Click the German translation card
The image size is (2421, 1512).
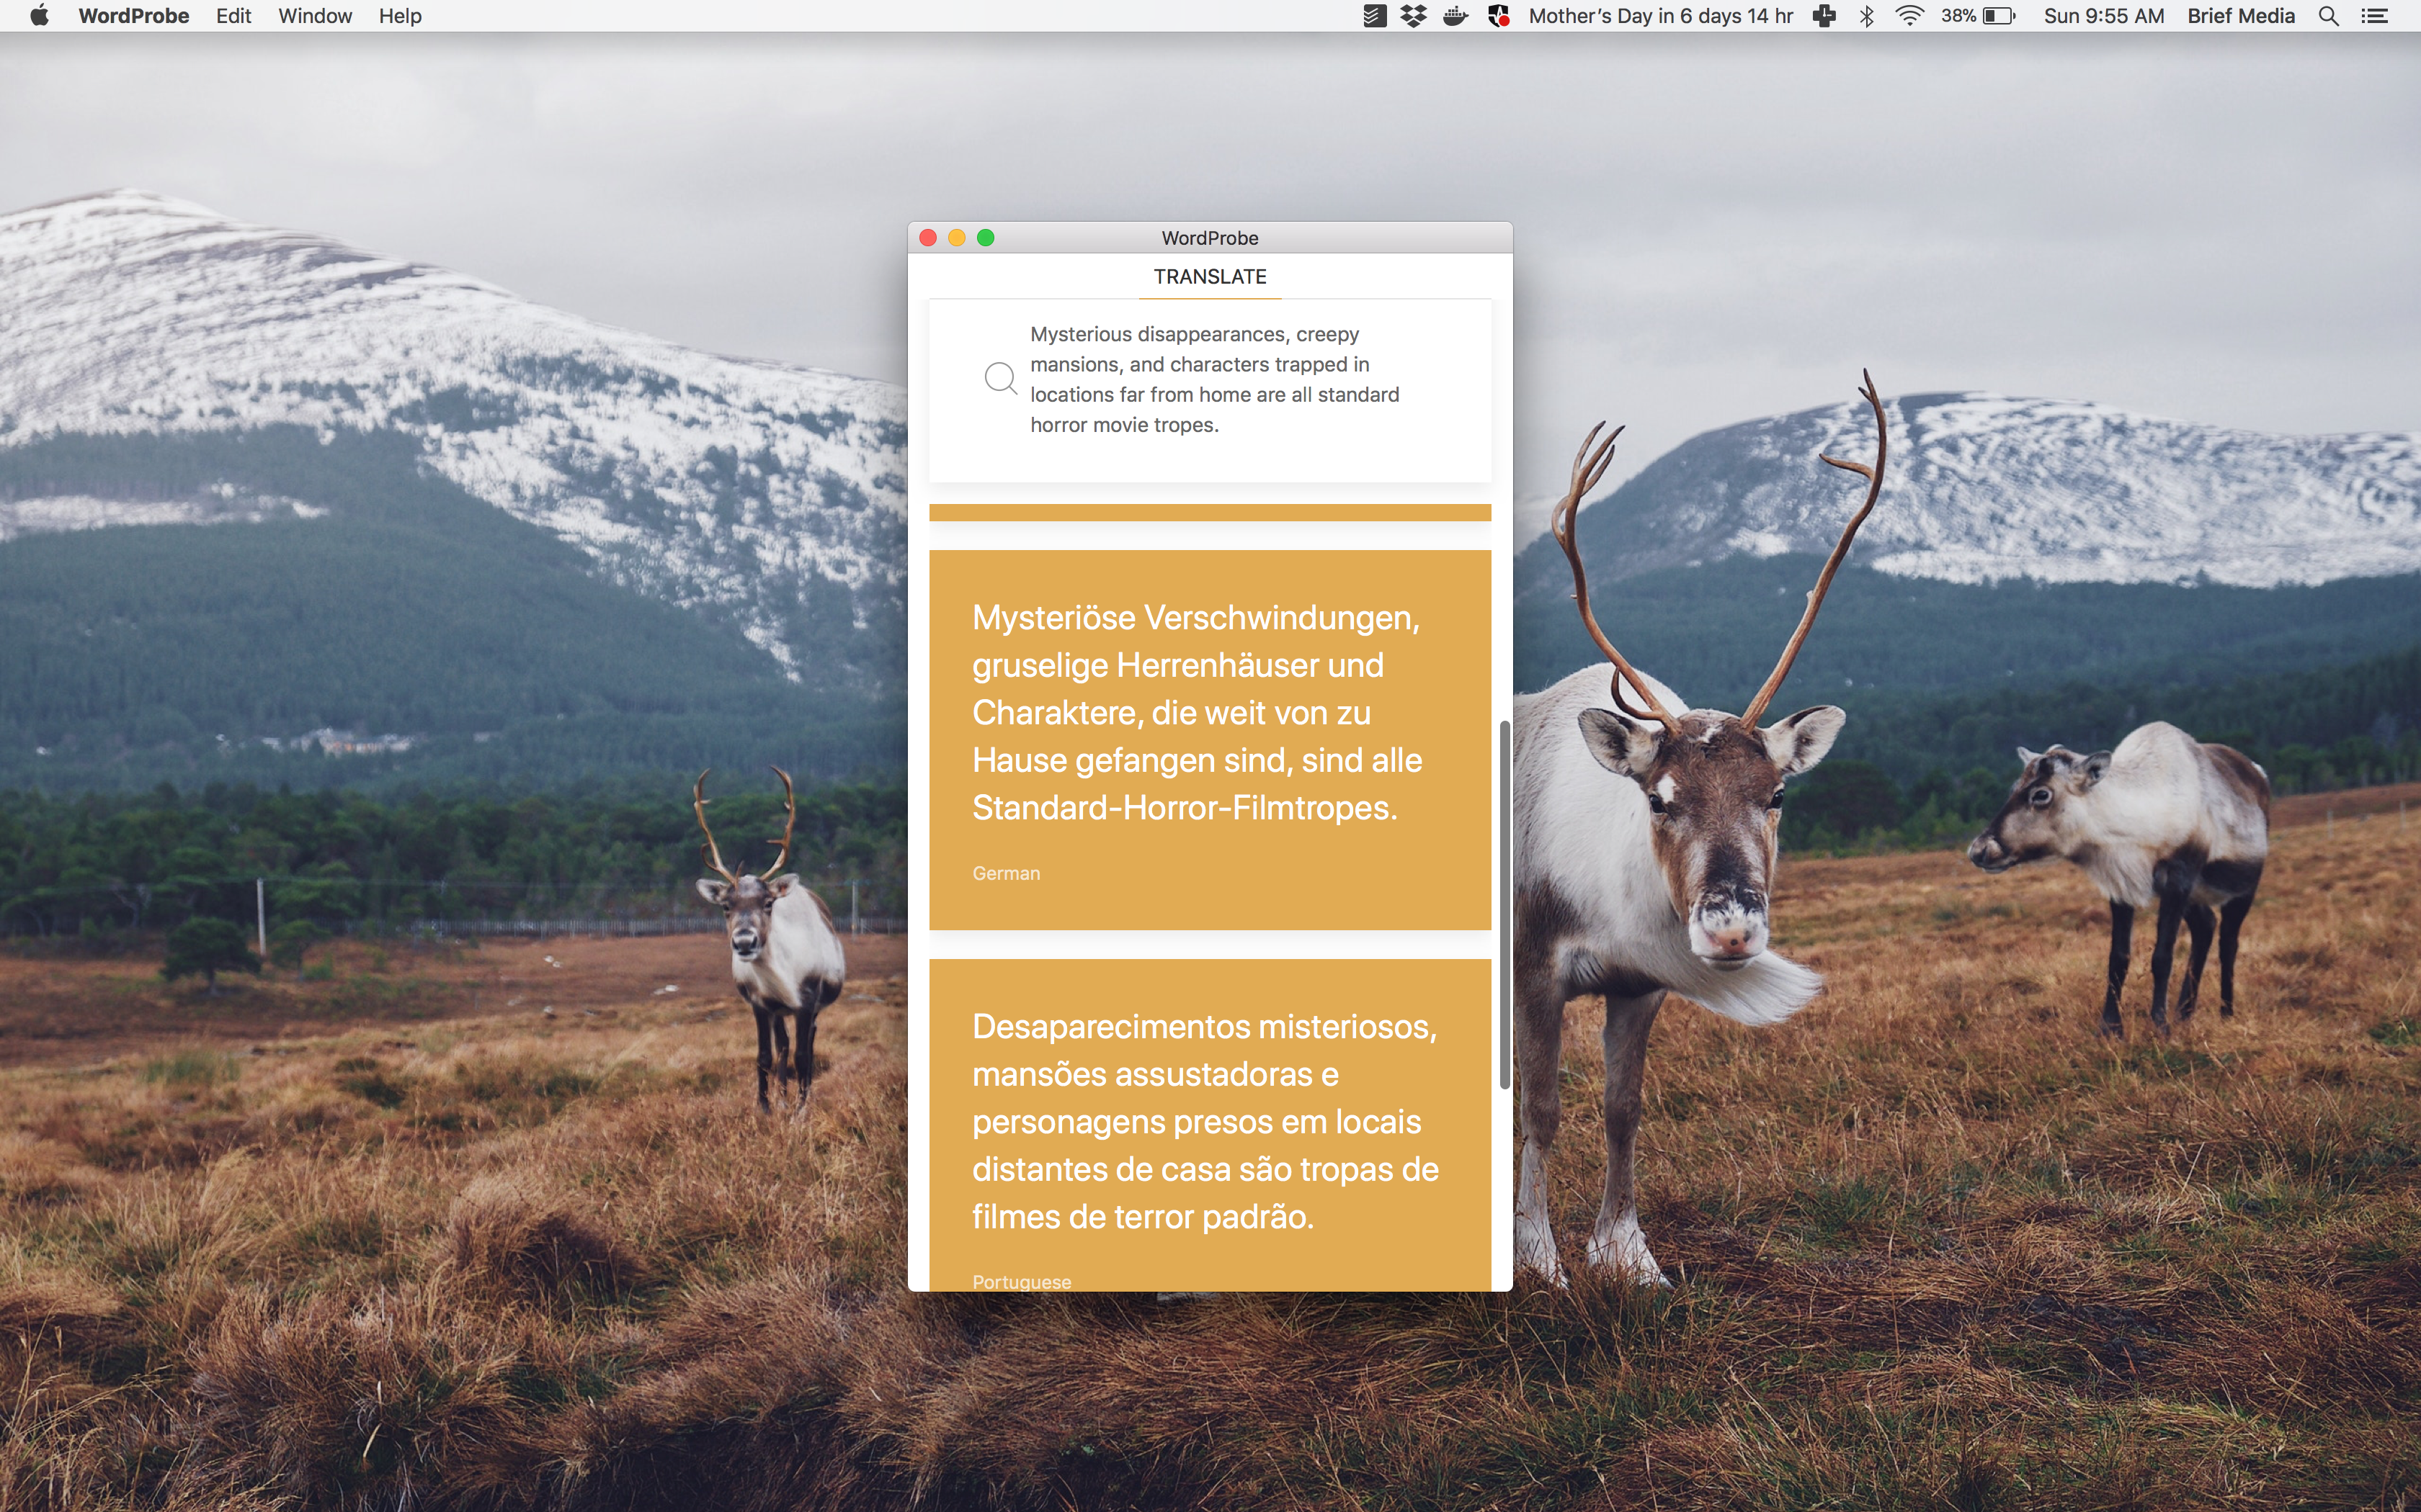pyautogui.click(x=1210, y=739)
